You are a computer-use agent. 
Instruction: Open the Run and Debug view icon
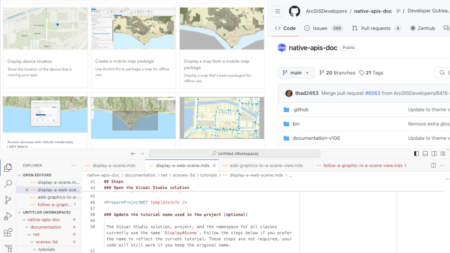tap(8, 216)
